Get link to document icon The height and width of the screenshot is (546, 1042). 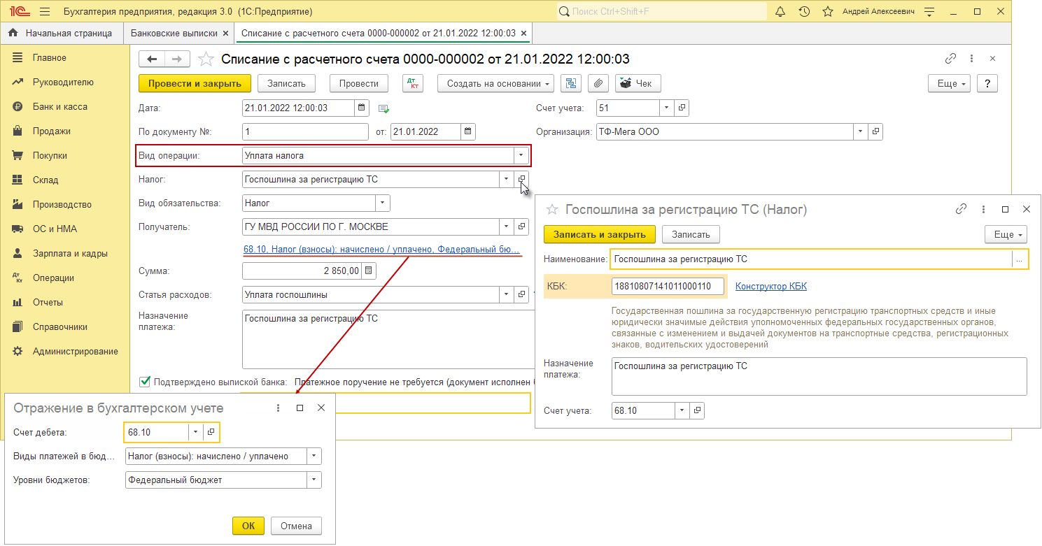950,59
